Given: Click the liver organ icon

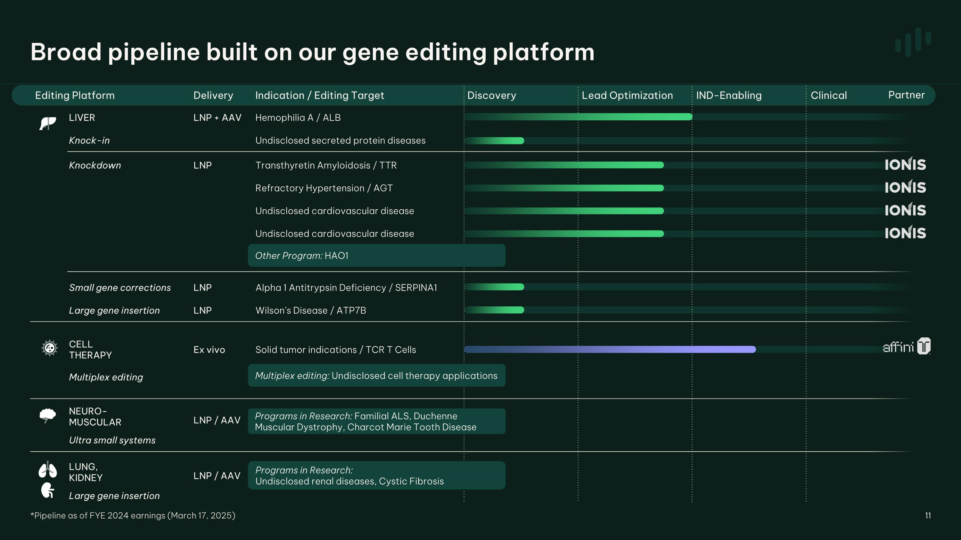Looking at the screenshot, I should (x=48, y=123).
